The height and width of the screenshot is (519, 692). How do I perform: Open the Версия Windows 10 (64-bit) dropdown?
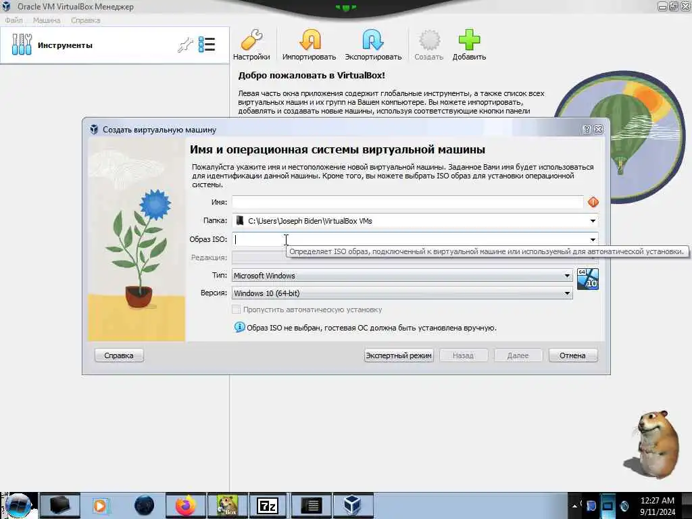[402, 293]
